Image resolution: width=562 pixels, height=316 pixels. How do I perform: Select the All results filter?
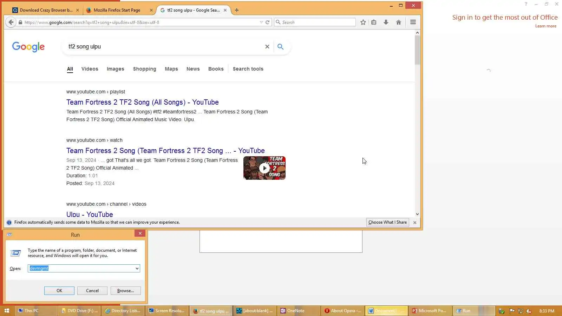(70, 69)
